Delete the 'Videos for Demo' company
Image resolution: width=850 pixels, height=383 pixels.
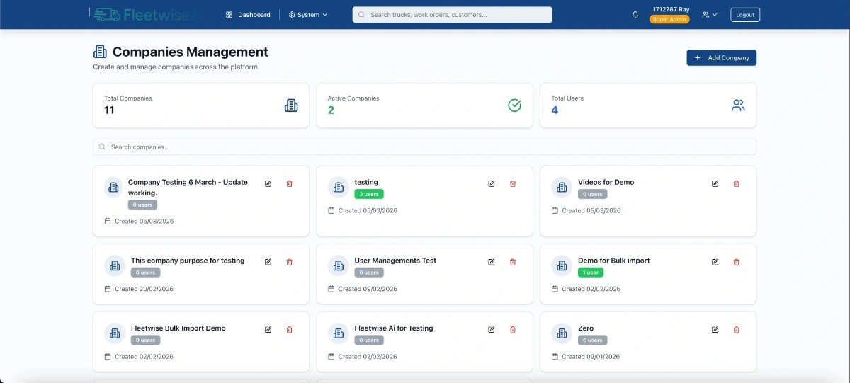pyautogui.click(x=736, y=184)
